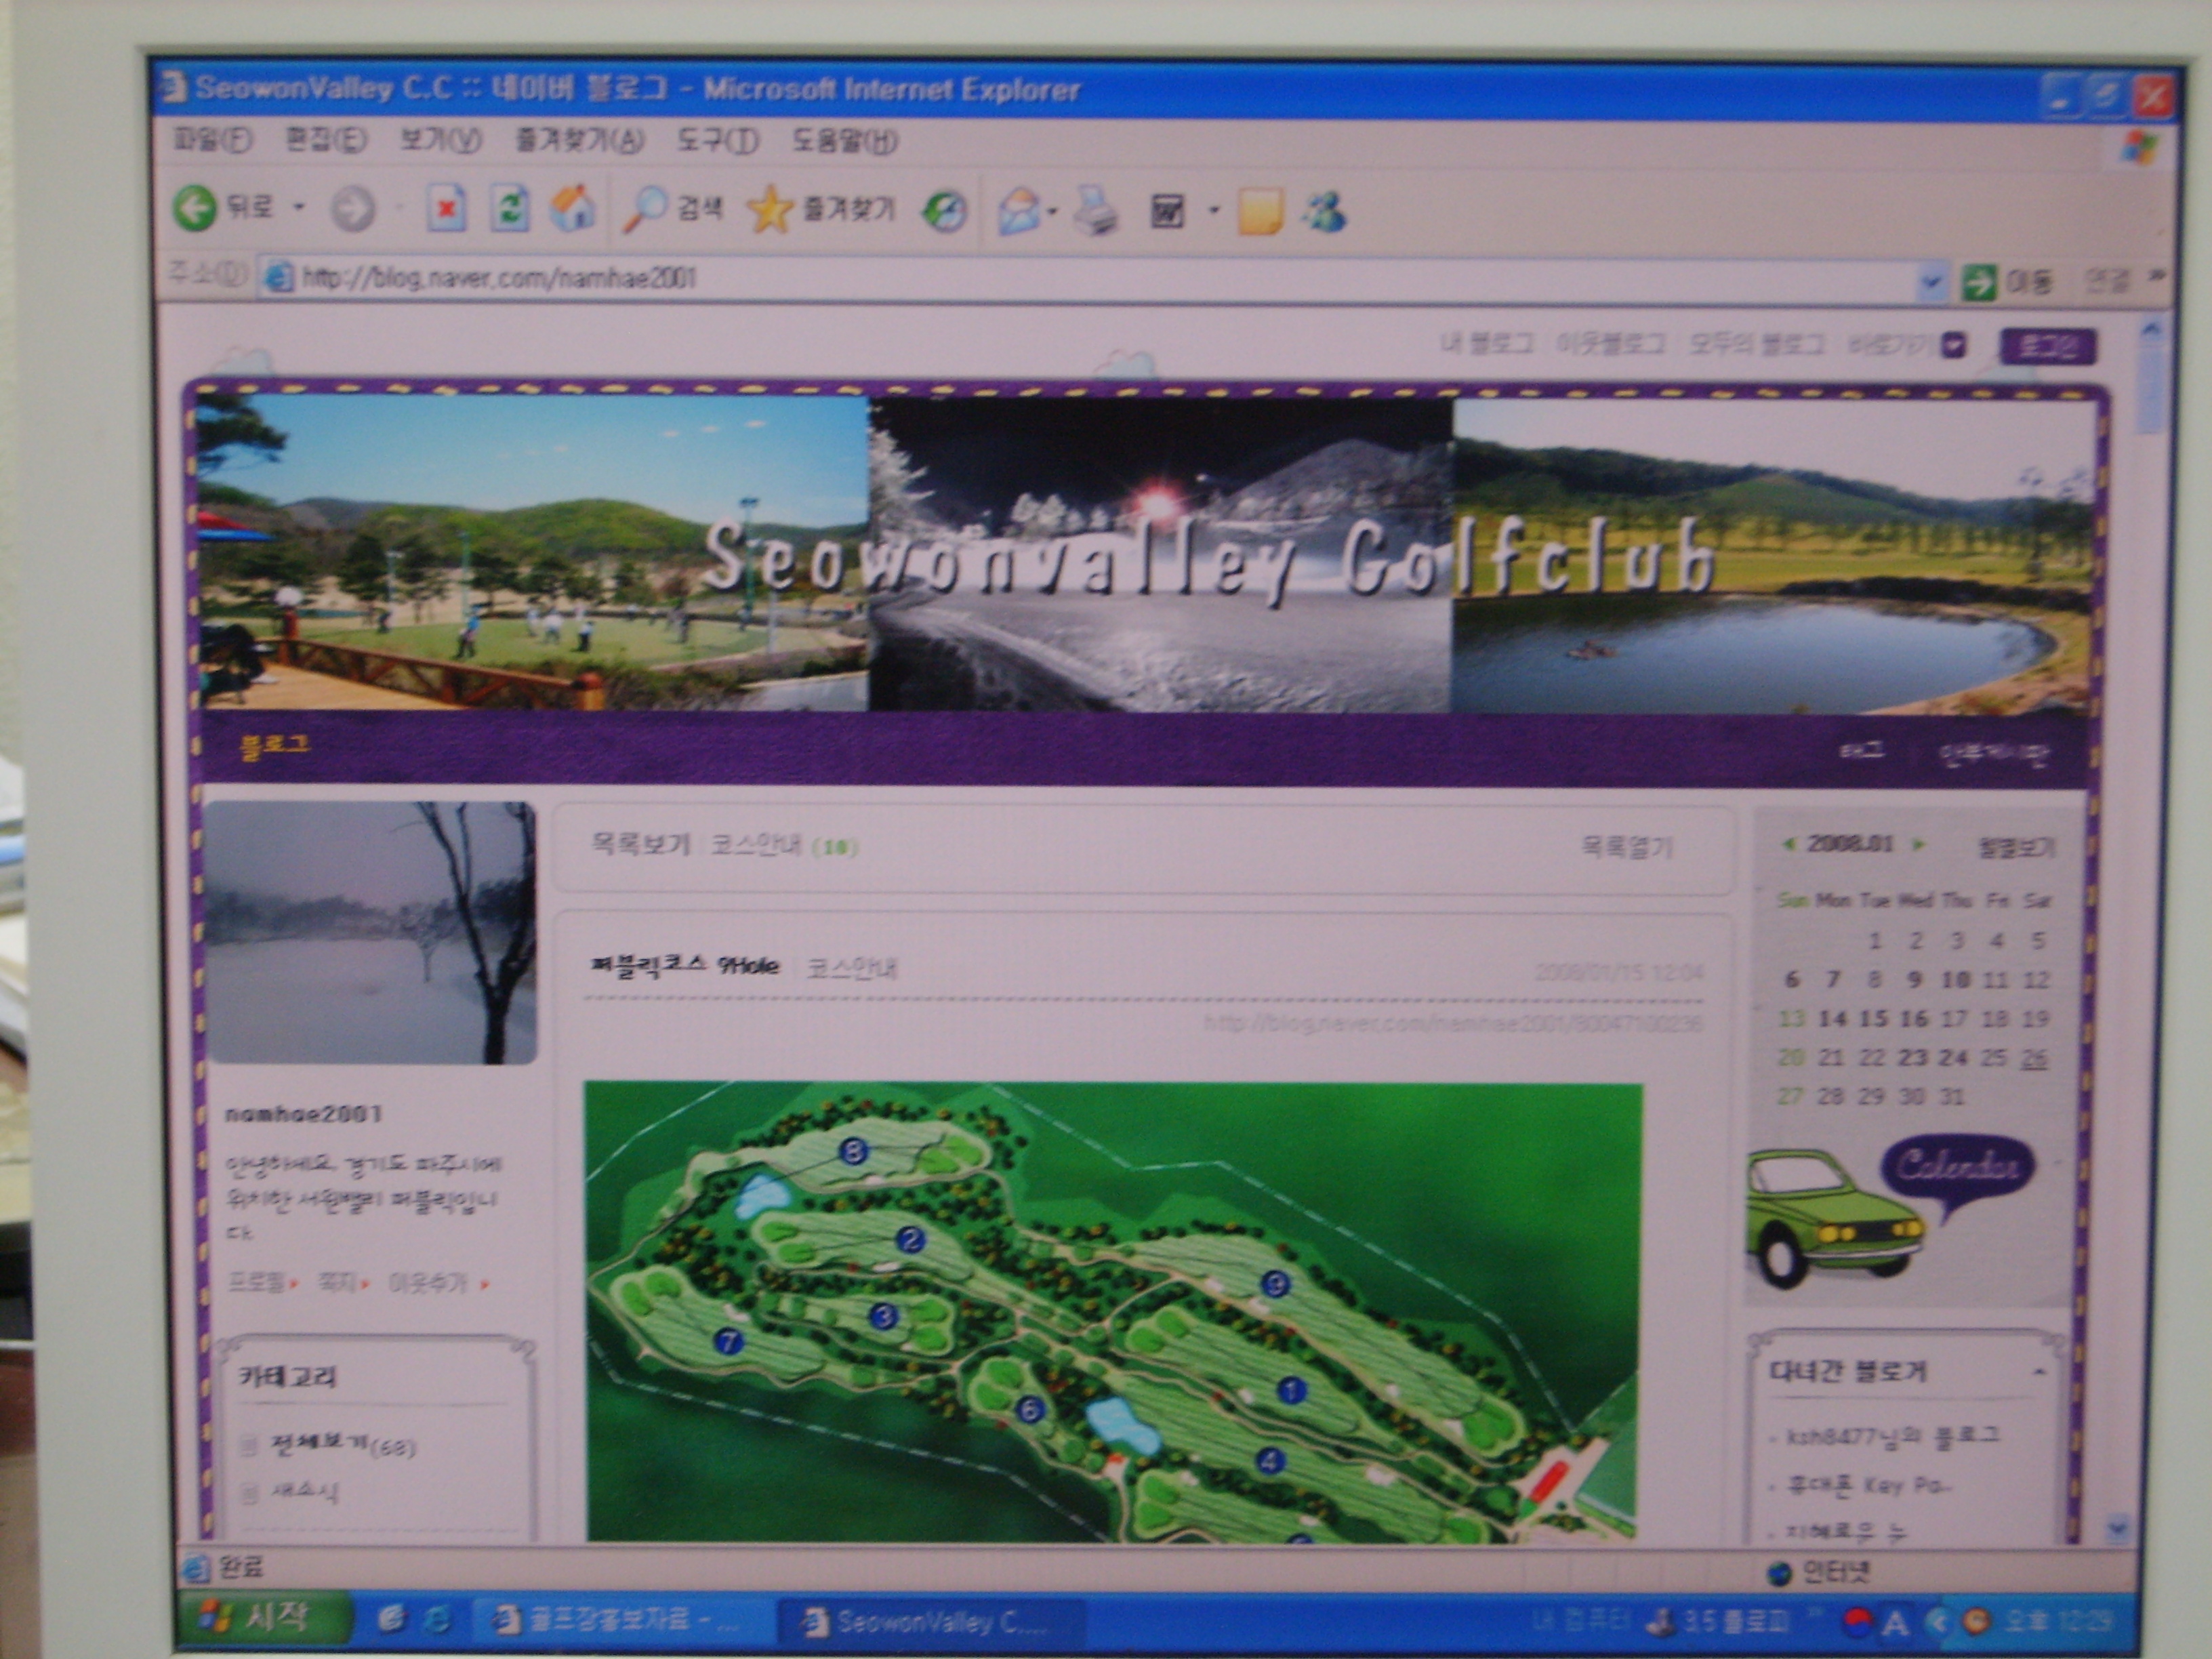Go to the Home page icon

coord(573,209)
